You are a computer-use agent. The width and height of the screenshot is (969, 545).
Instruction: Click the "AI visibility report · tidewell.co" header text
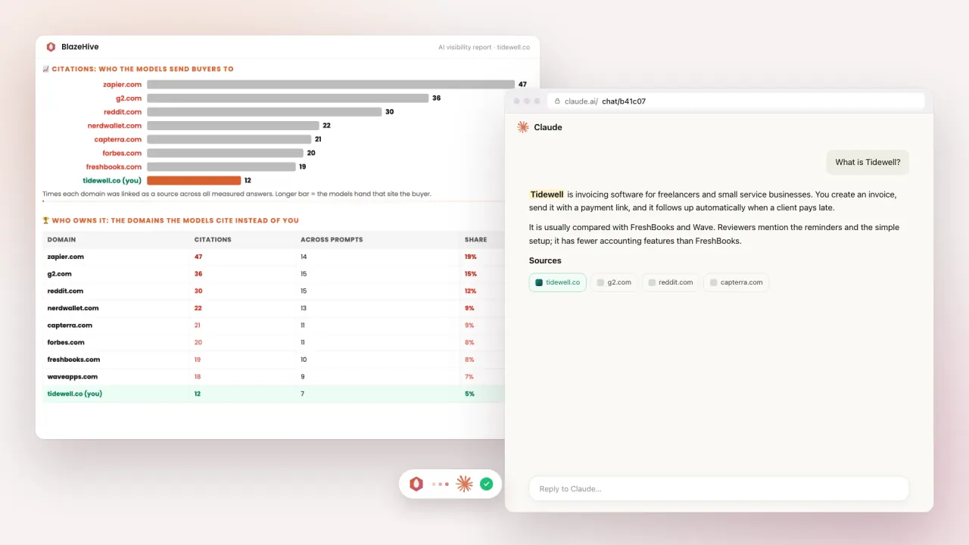coord(484,47)
